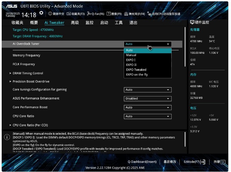Open language selector globe icon
This screenshot has height=172, width=231.
[x=50, y=14]
